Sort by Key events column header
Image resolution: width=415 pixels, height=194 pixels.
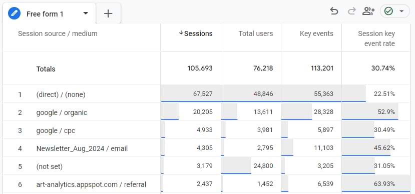(316, 33)
